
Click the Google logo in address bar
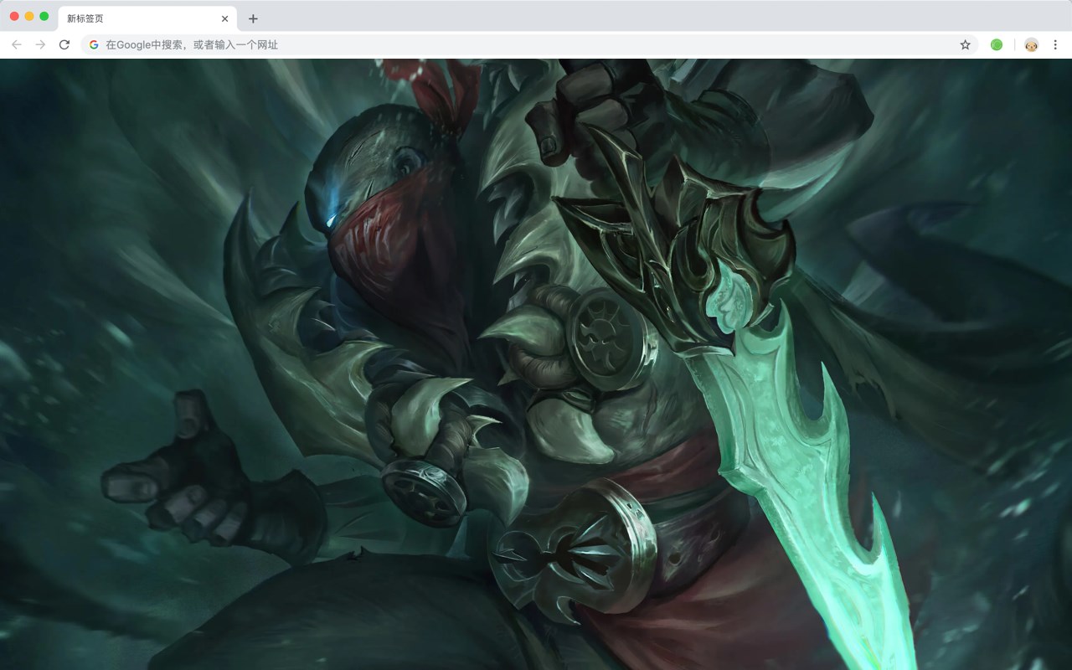(94, 44)
